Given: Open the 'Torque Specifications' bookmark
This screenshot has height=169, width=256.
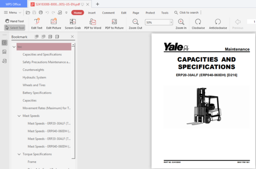Looking at the screenshot, I should (x=37, y=154).
